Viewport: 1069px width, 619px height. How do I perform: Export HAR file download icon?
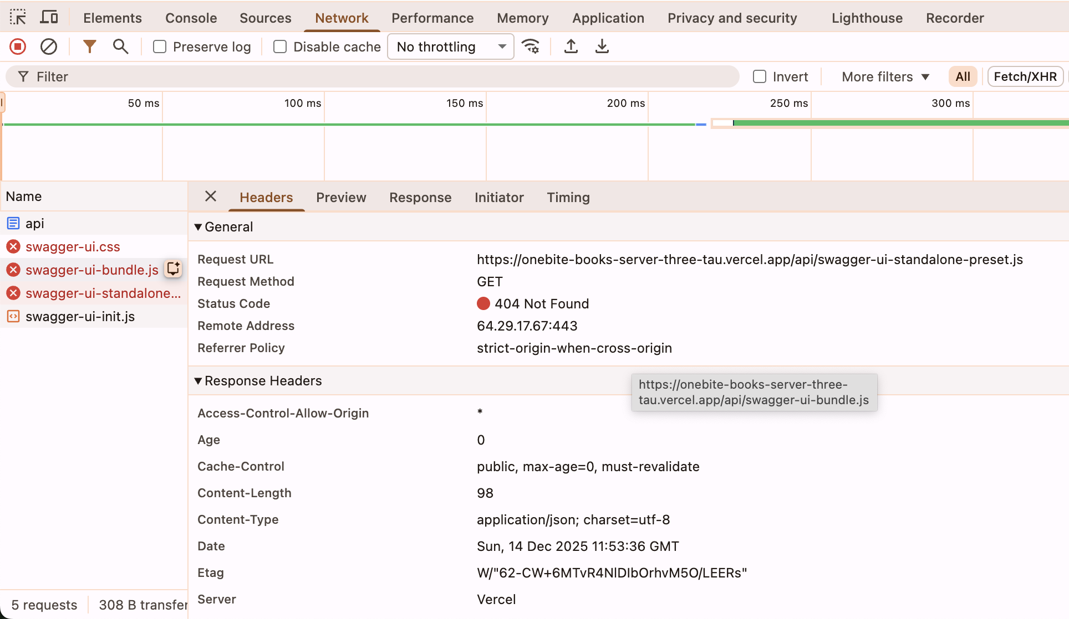[602, 47]
